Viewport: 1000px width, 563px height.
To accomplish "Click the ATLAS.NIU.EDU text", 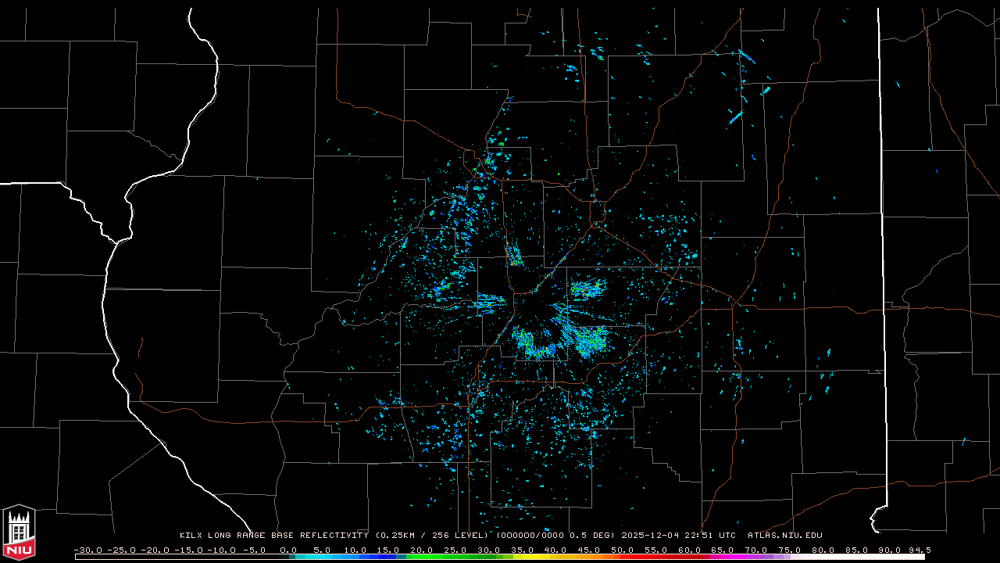I will 784,536.
